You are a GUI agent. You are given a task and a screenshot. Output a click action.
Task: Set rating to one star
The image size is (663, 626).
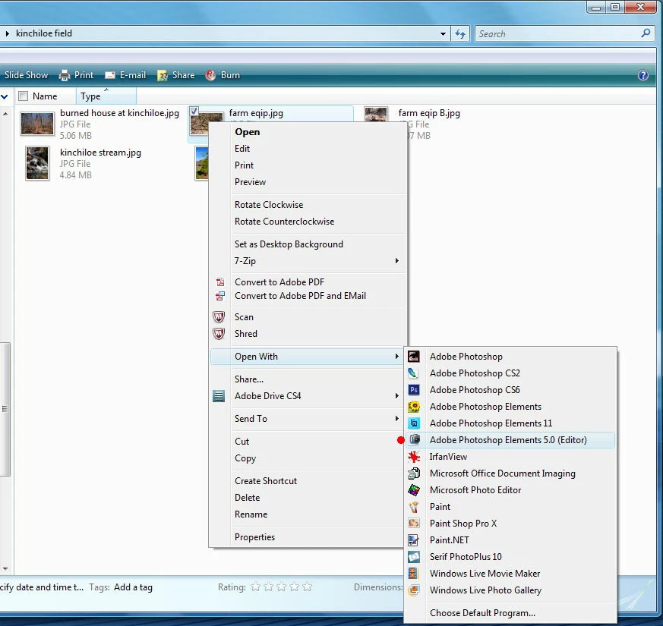[255, 587]
